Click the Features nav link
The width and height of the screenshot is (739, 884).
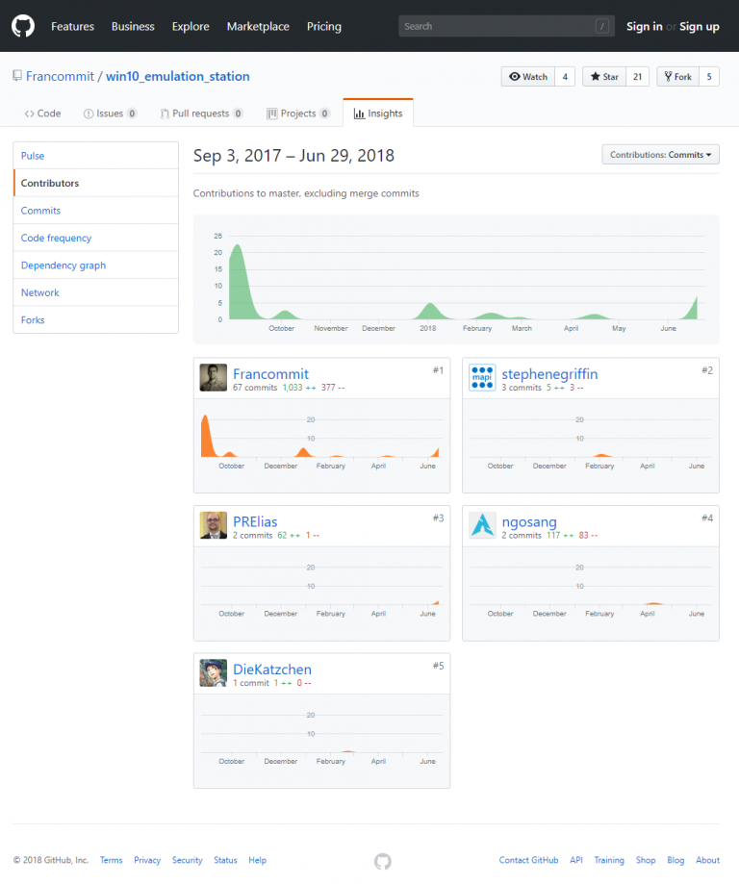tap(73, 27)
